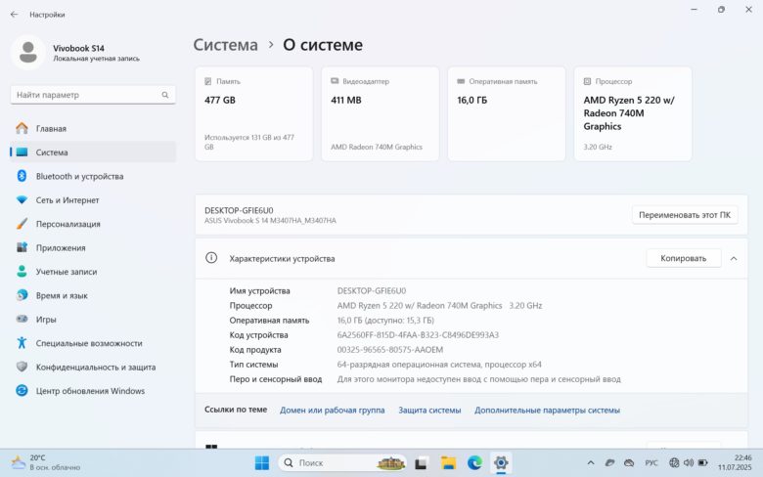
Task: Click the Система breadcrumb link
Action: click(x=225, y=45)
